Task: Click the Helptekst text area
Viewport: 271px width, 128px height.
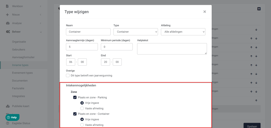Action: pyautogui.click(x=172, y=49)
